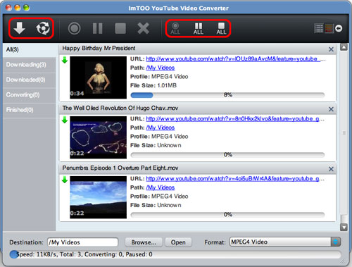Click the New Download arrow icon
This screenshot has height=267, width=352.
pyautogui.click(x=19, y=28)
